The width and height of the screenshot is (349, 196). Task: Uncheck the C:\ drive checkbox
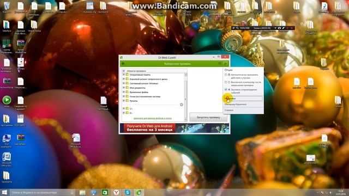click(124, 108)
